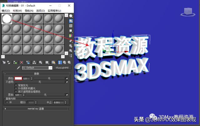Expand the mental ray 连接 rollout

(x=36, y=109)
